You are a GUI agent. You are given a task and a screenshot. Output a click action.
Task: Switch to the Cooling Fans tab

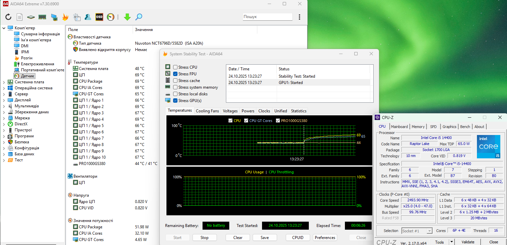[207, 111]
